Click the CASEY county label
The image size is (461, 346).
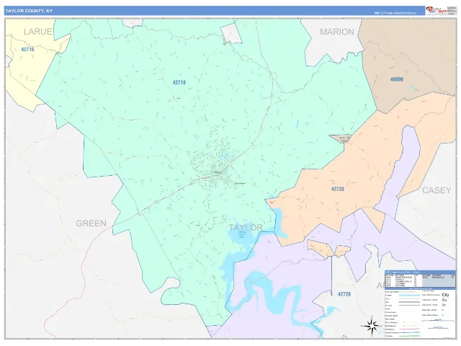[437, 190]
